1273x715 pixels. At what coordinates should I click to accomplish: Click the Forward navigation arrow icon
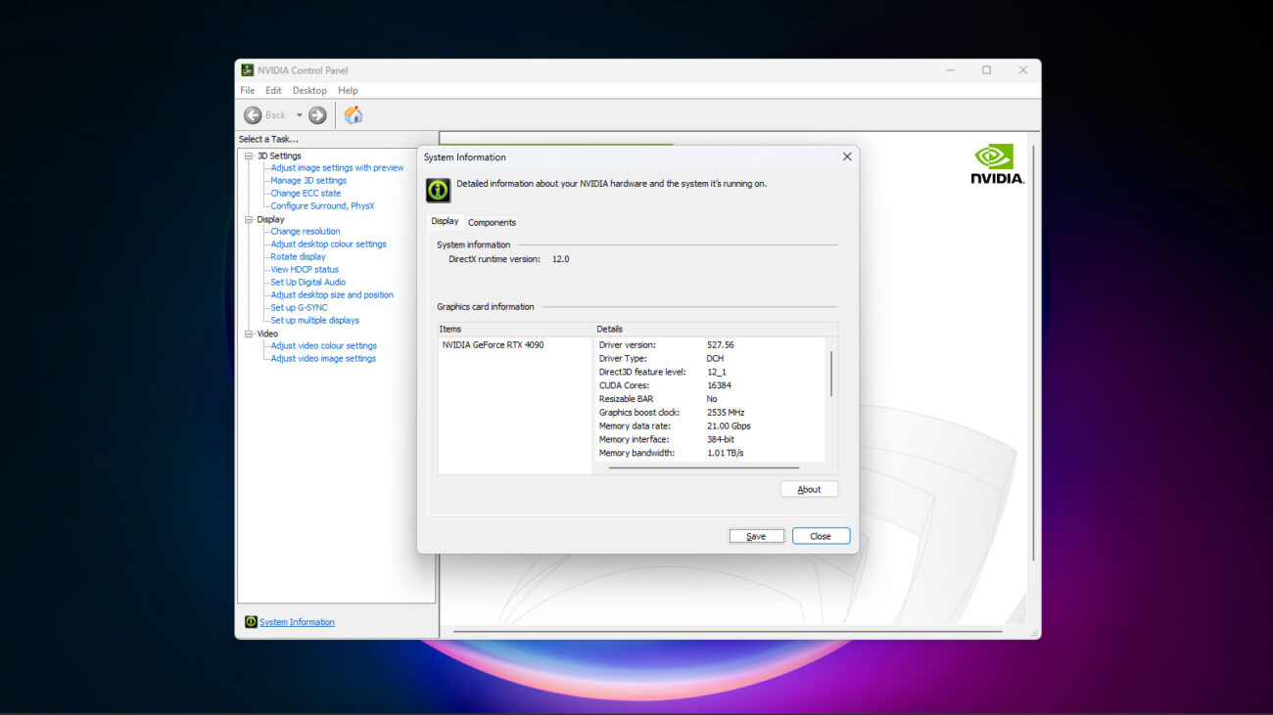(x=316, y=114)
